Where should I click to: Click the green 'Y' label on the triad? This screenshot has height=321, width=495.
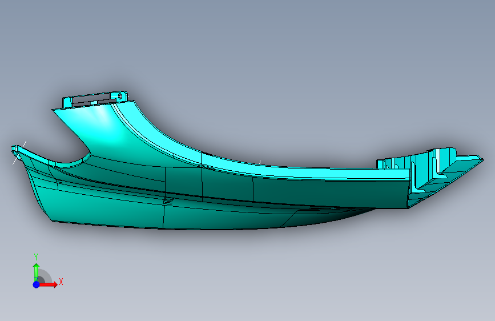pos(36,257)
